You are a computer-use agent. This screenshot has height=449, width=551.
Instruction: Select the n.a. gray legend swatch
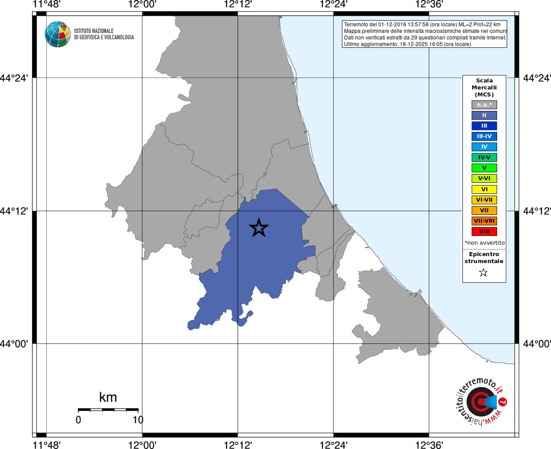tap(484, 105)
